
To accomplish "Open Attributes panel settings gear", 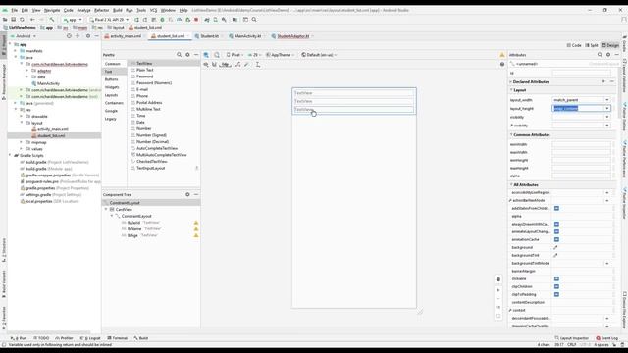I will click(608, 55).
